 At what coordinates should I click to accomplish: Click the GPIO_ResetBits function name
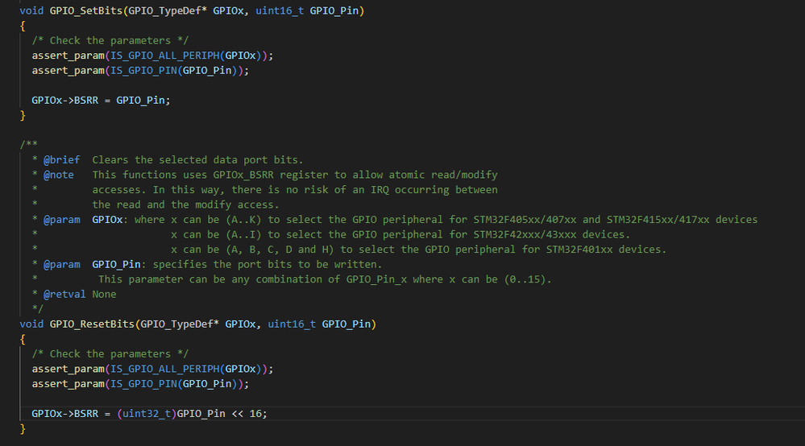92,324
